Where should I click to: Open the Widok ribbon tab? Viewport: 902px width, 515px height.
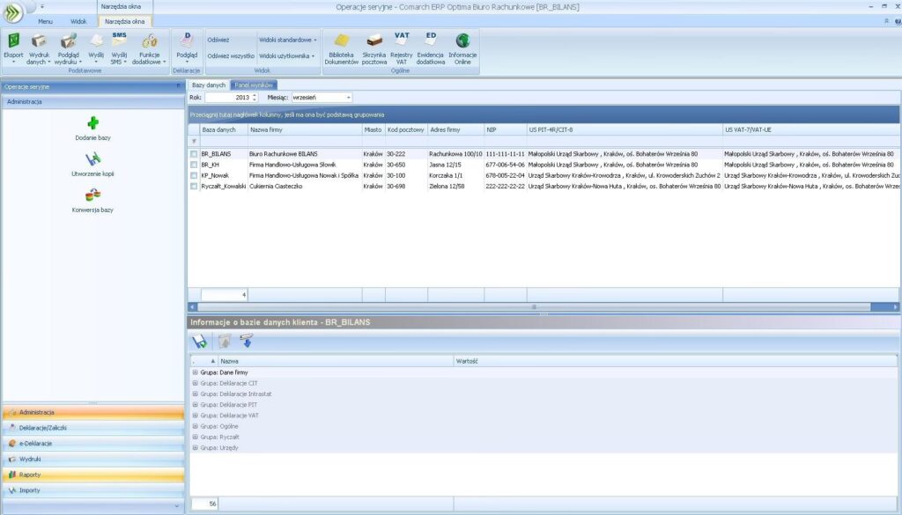click(x=78, y=20)
